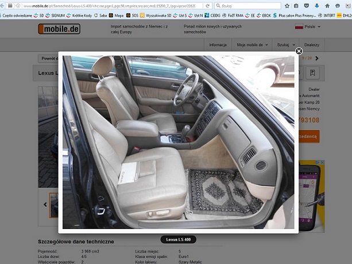Go to next listing with the arrow

tap(317, 58)
